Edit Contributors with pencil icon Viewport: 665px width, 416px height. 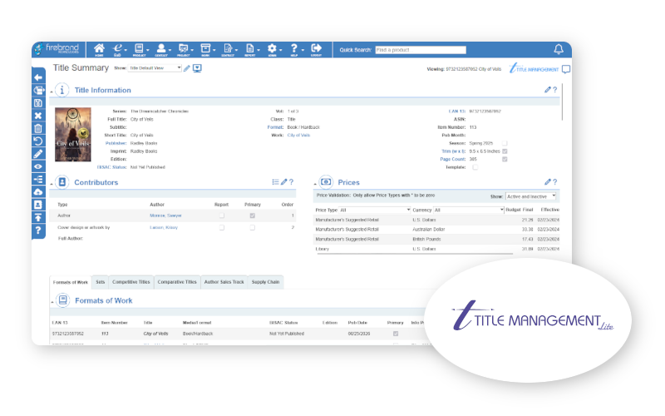coord(283,181)
